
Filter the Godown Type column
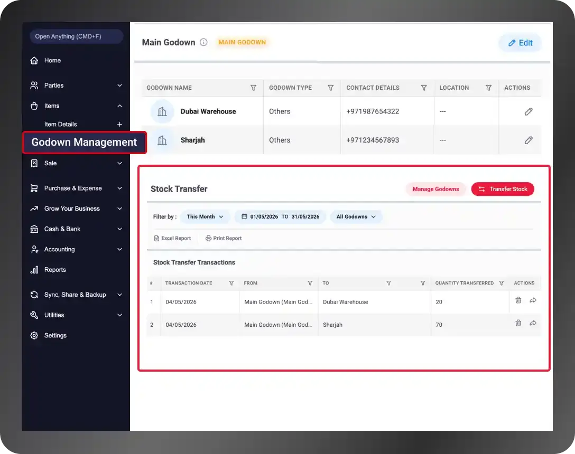(331, 88)
